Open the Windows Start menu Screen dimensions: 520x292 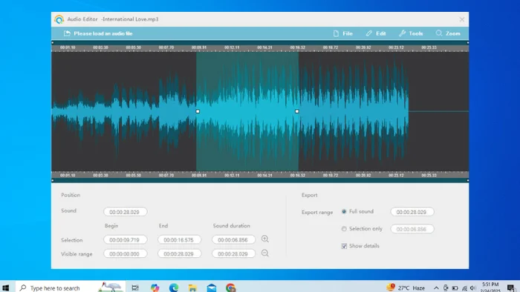(x=6, y=288)
